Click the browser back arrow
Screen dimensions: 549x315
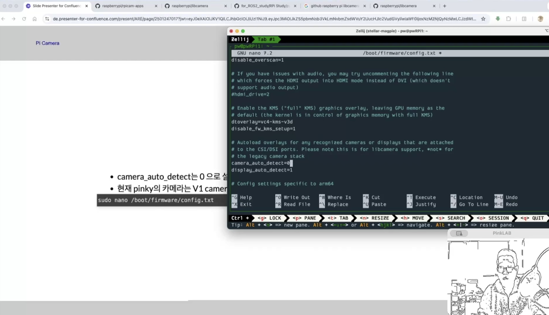(3, 19)
